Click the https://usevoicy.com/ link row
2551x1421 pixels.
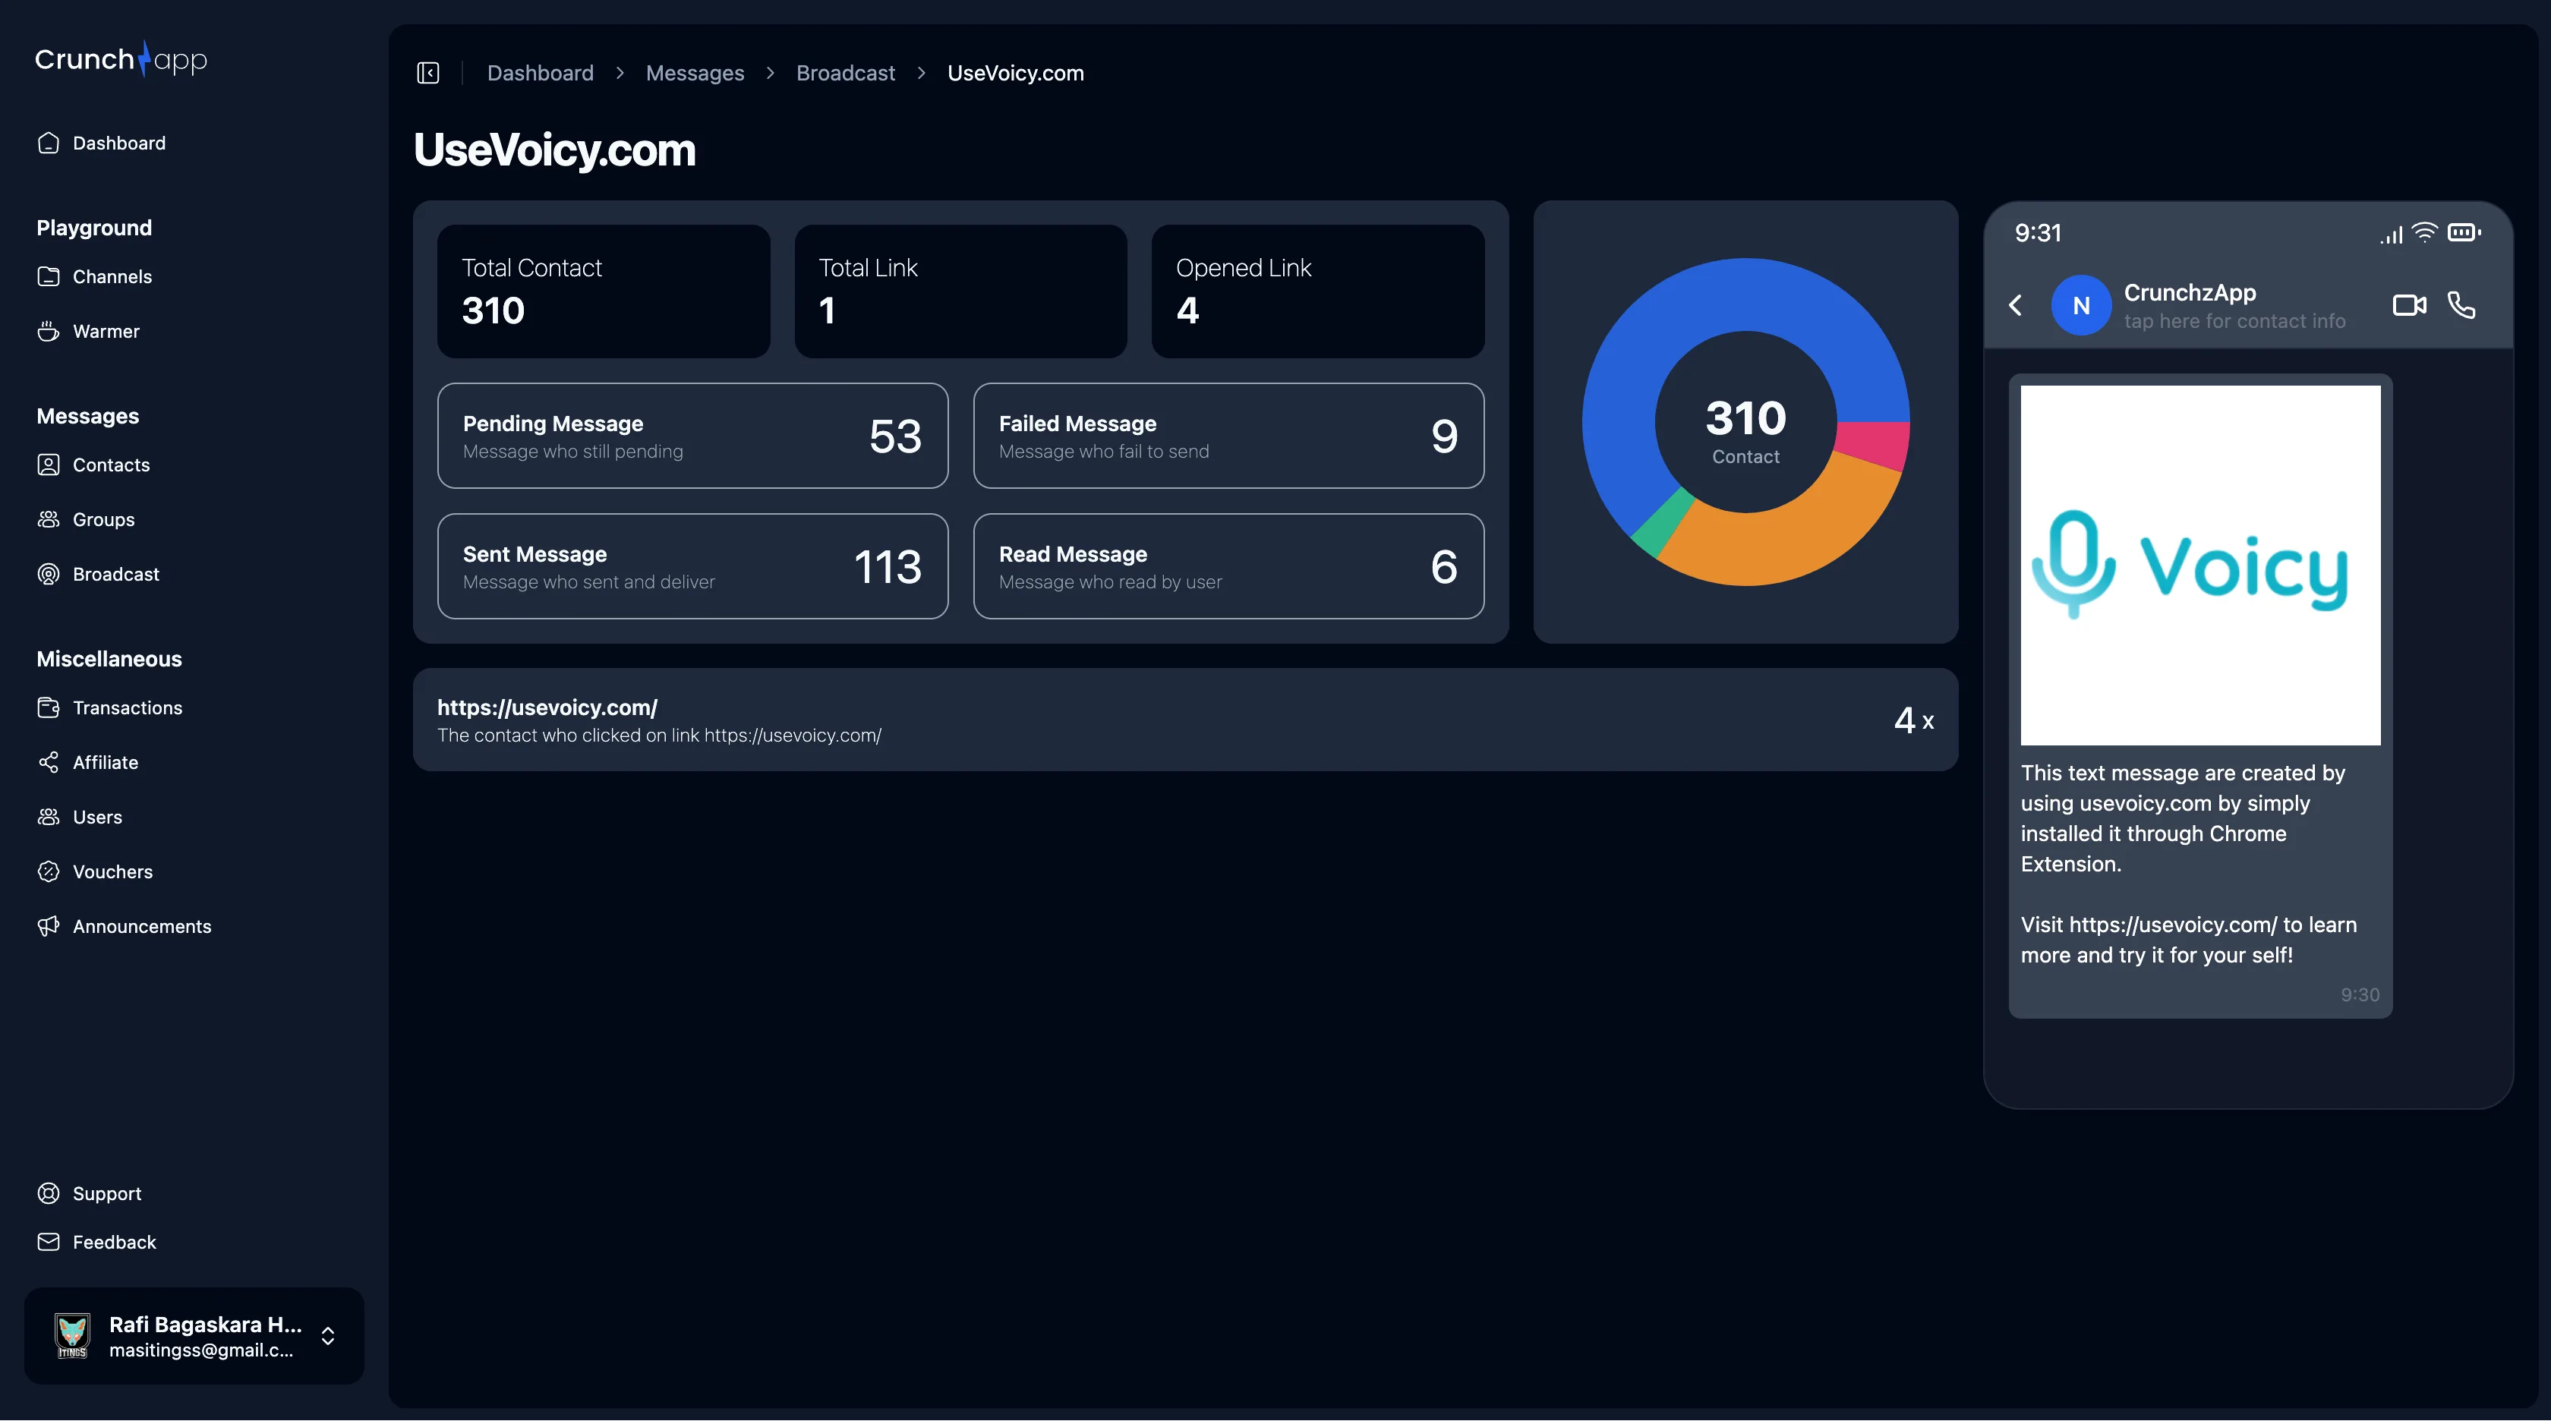[x=1185, y=720]
